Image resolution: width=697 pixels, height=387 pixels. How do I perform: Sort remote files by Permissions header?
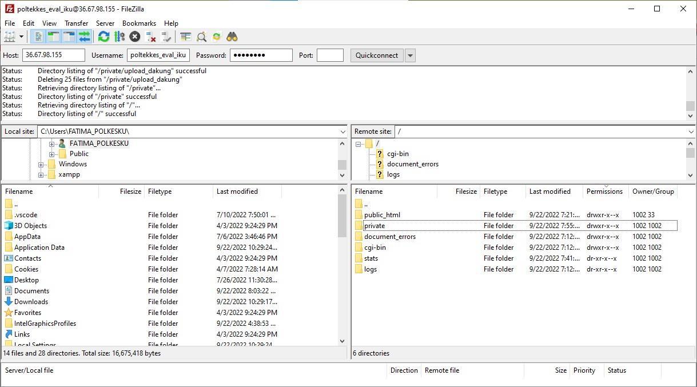pyautogui.click(x=604, y=191)
